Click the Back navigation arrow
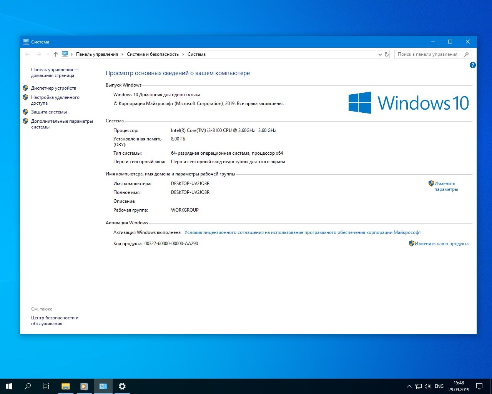 27,54
